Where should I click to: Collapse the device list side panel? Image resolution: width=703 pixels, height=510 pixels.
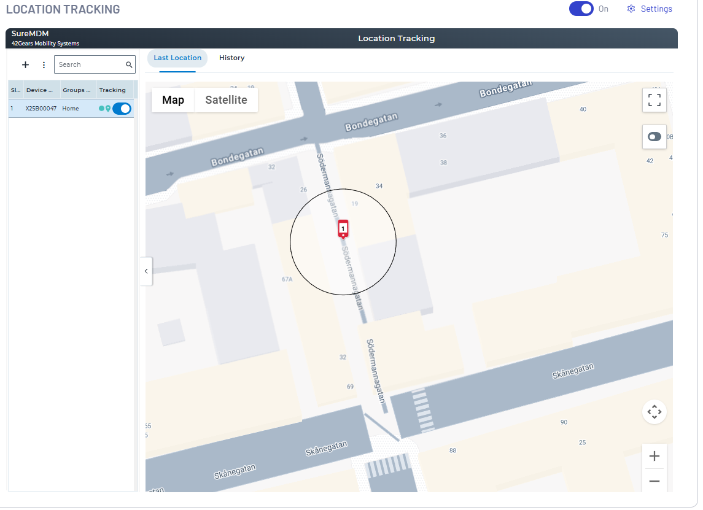pyautogui.click(x=146, y=271)
